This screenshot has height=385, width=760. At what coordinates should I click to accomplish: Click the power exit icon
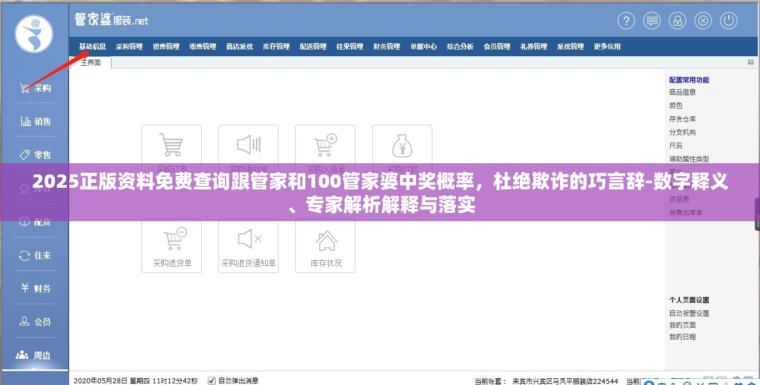click(x=729, y=21)
